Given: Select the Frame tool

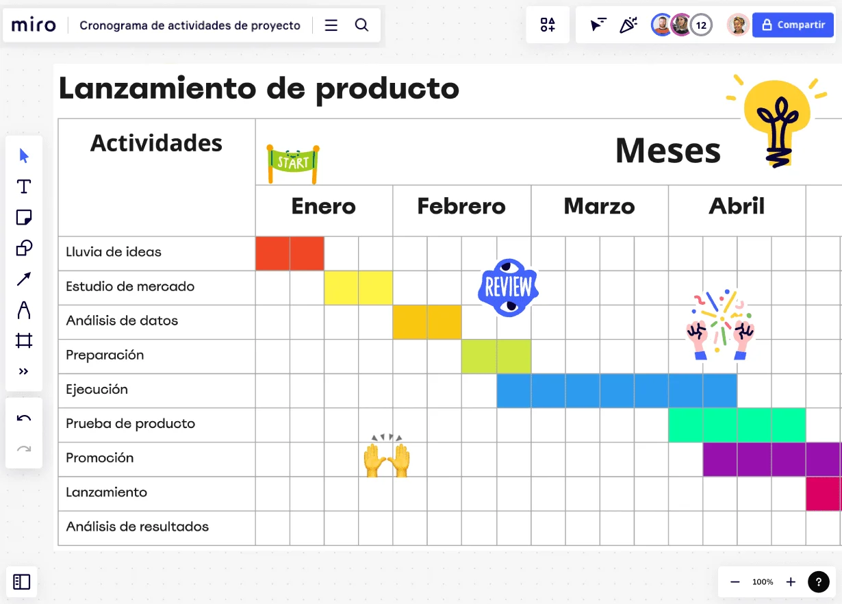Looking at the screenshot, I should click(x=23, y=340).
